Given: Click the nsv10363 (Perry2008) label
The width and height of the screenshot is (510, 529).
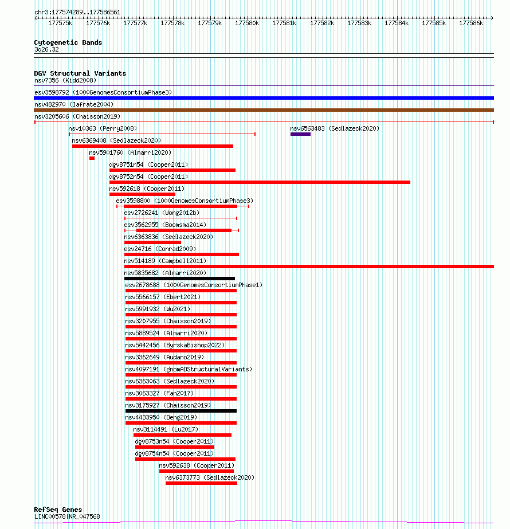Looking at the screenshot, I should (103, 128).
